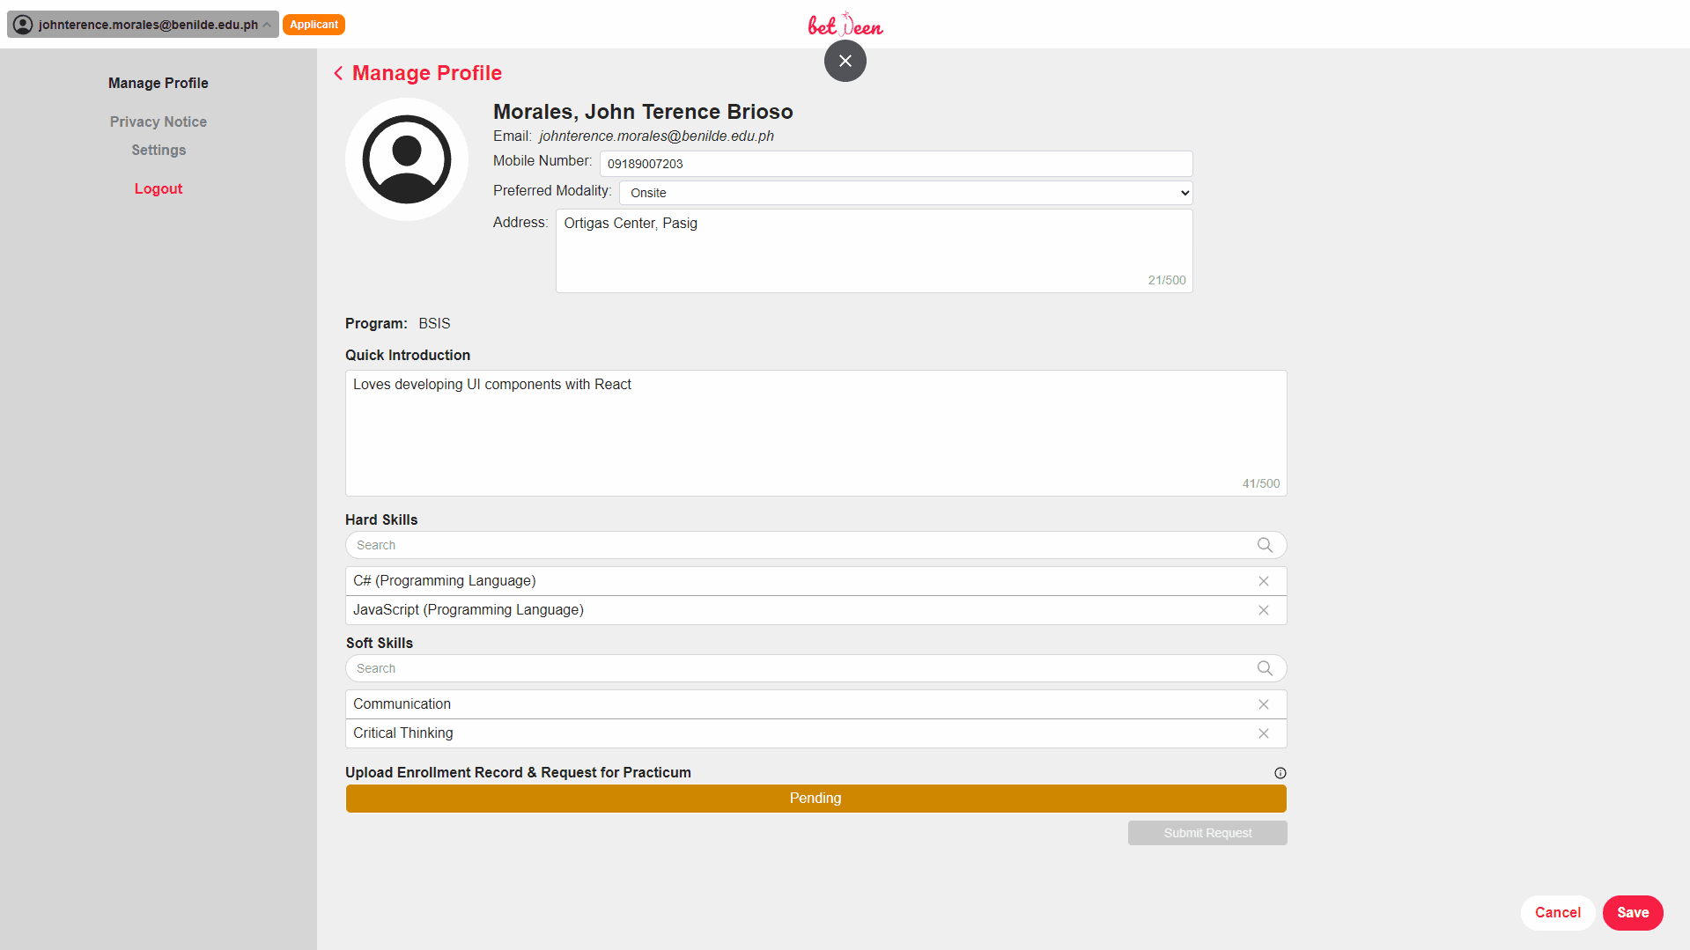Click the Save button
Screen dimensions: 1690x950
coord(1632,912)
